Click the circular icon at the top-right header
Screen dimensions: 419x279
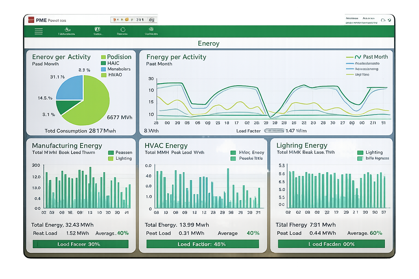[383, 20]
